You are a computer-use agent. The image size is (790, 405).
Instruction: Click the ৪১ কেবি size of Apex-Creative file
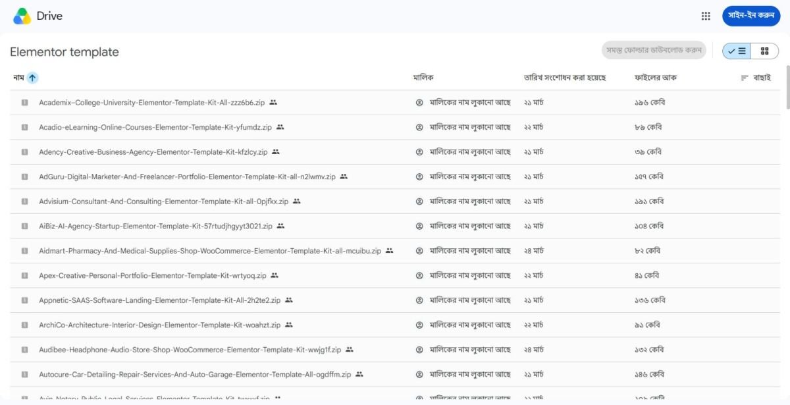pos(646,275)
